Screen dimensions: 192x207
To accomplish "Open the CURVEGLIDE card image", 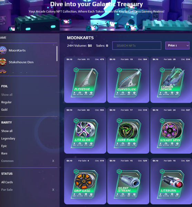I will (128, 82).
